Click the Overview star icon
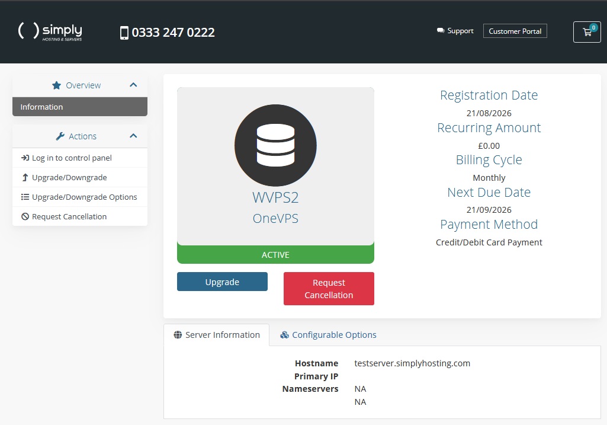Image resolution: width=607 pixels, height=425 pixels. pyautogui.click(x=56, y=85)
